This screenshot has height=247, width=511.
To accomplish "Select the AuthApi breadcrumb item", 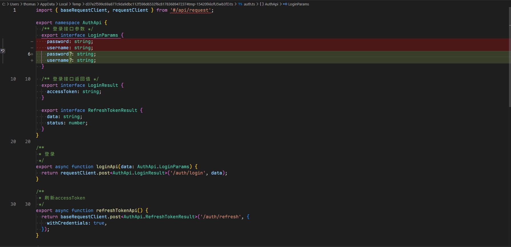I will click(x=271, y=4).
